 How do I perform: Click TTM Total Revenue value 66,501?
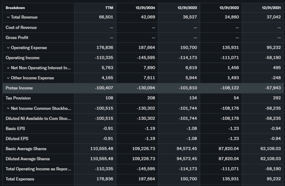(106, 17)
